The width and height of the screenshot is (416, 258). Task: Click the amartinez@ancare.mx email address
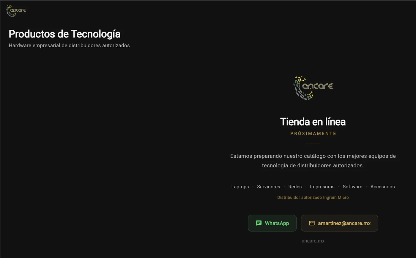click(x=344, y=223)
